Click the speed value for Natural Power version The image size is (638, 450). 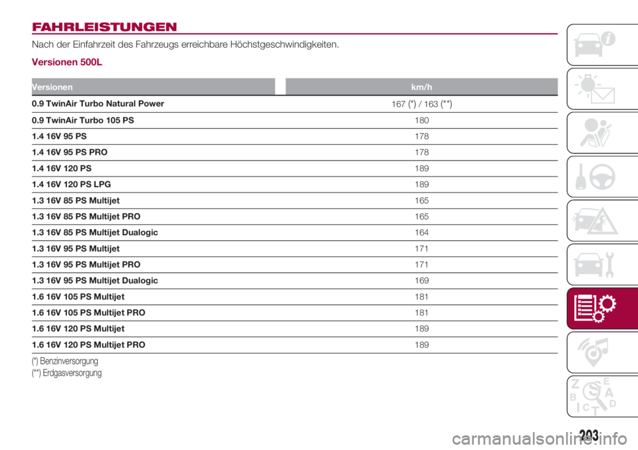(x=421, y=104)
